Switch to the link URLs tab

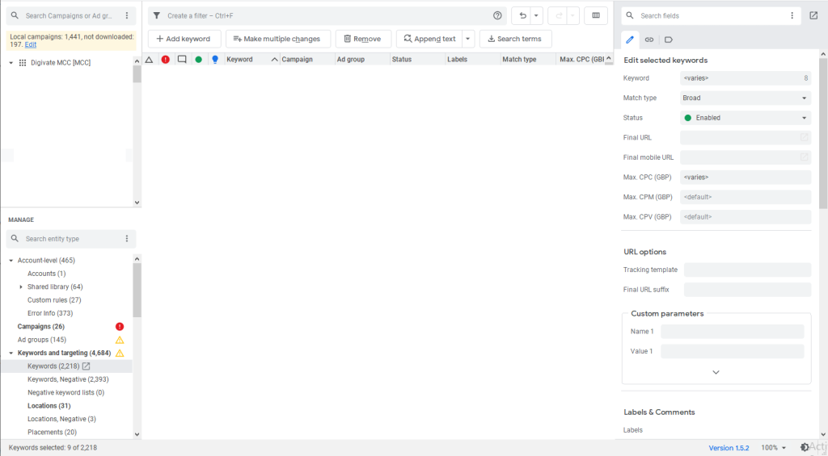pos(649,40)
